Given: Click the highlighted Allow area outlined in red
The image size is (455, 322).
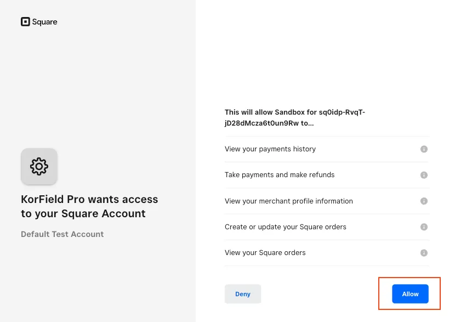Looking at the screenshot, I should [410, 293].
